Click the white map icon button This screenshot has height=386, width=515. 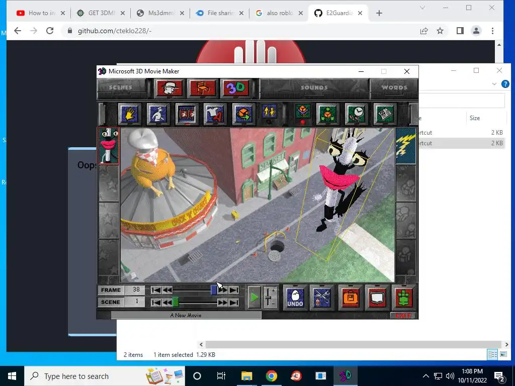(x=377, y=298)
